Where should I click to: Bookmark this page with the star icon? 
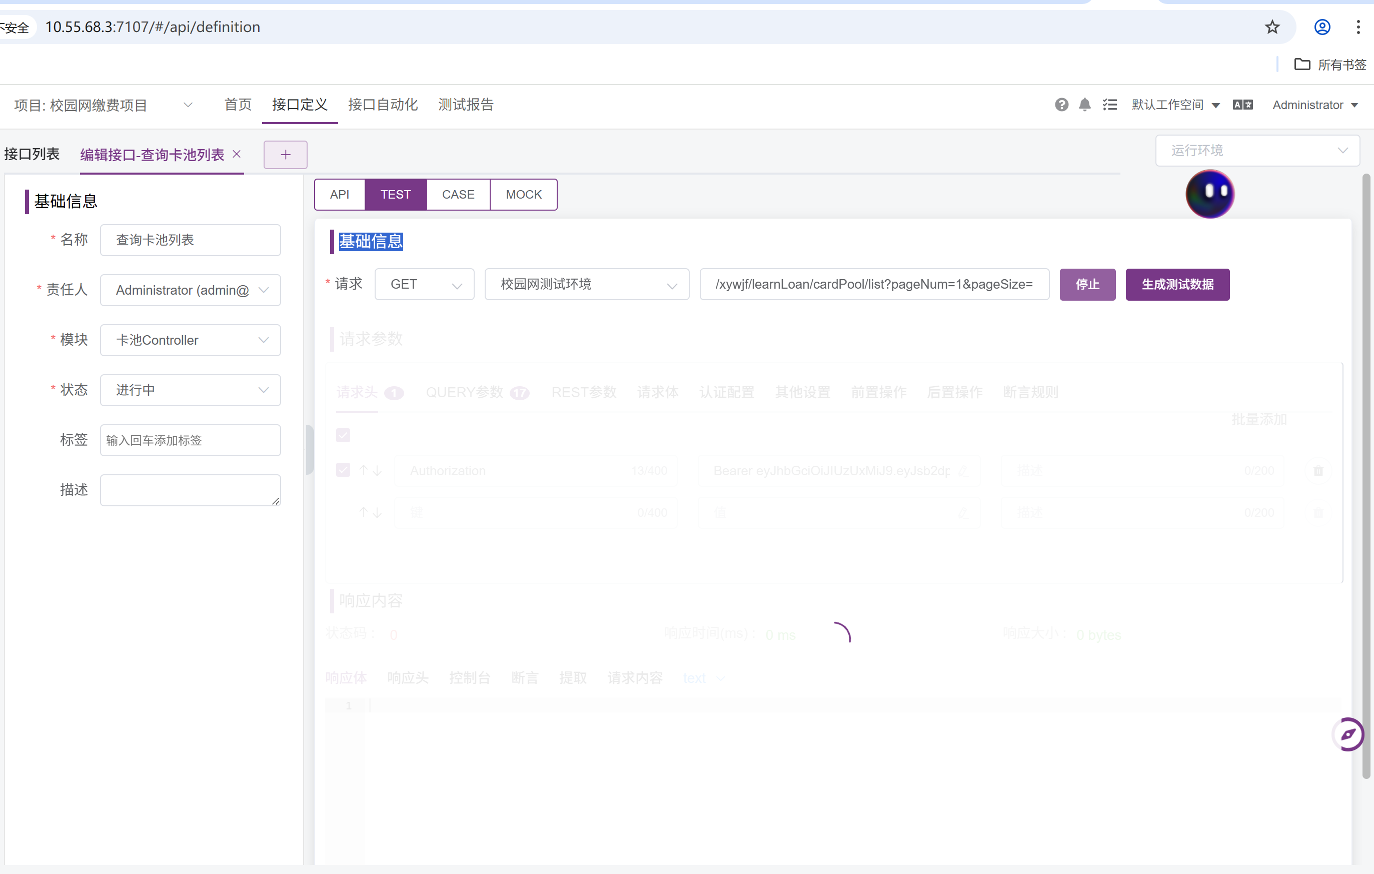(x=1272, y=27)
